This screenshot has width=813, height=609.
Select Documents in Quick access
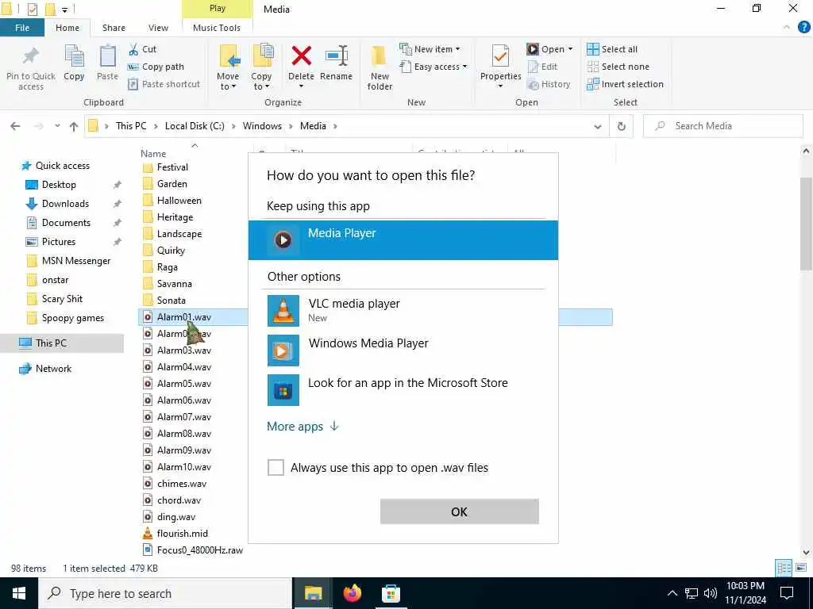(x=66, y=223)
